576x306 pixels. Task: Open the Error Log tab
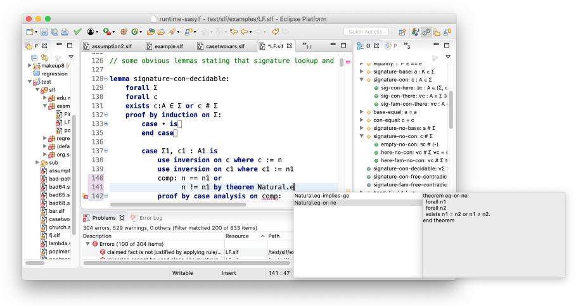pyautogui.click(x=146, y=218)
